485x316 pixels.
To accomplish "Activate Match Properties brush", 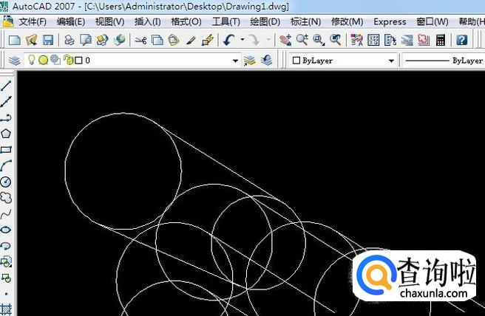I will click(x=191, y=40).
